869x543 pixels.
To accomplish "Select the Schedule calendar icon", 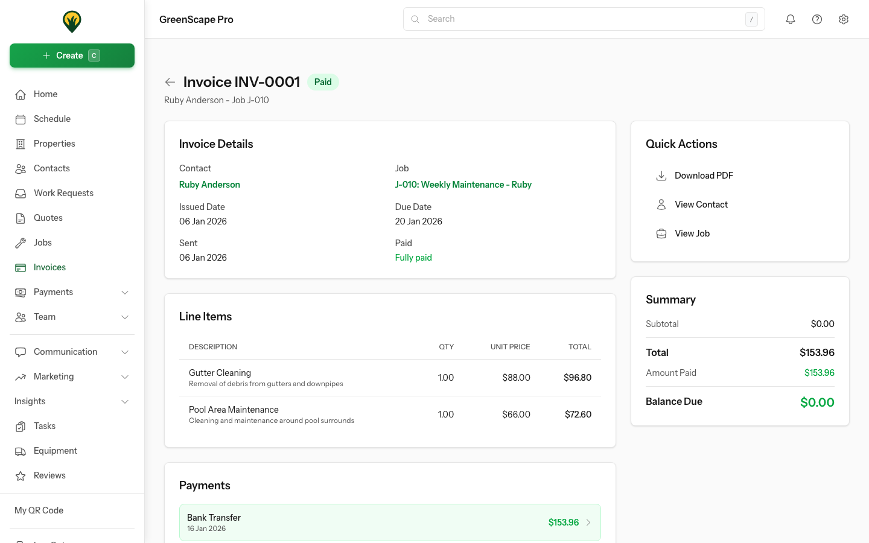I will [x=21, y=119].
